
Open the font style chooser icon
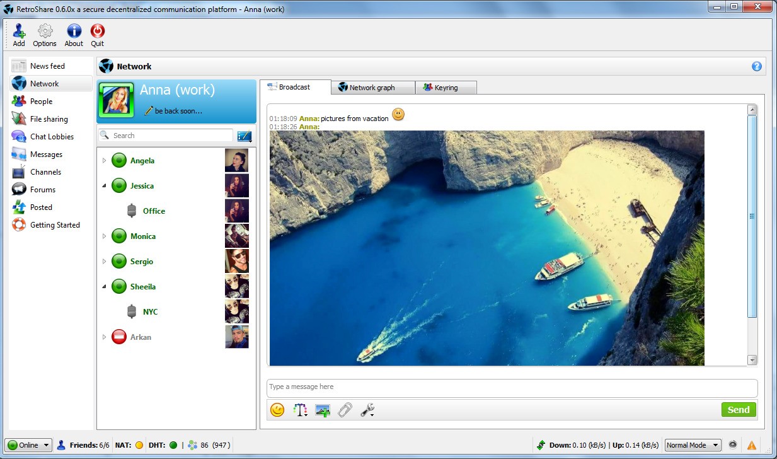300,410
